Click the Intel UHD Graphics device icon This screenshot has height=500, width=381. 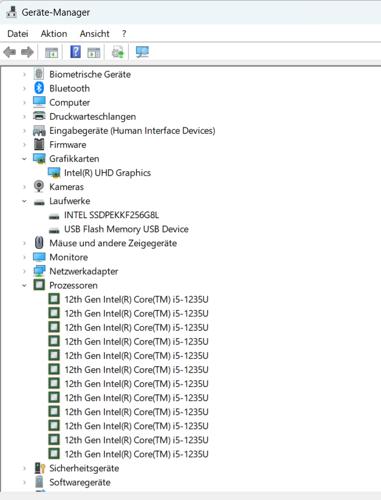54,172
